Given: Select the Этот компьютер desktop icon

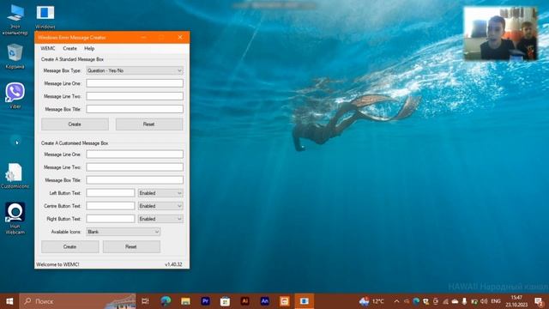Looking at the screenshot, I should 15,20.
